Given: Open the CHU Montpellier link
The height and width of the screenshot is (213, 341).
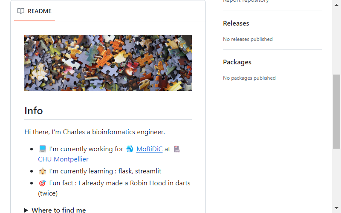Looking at the screenshot, I should coord(63,159).
